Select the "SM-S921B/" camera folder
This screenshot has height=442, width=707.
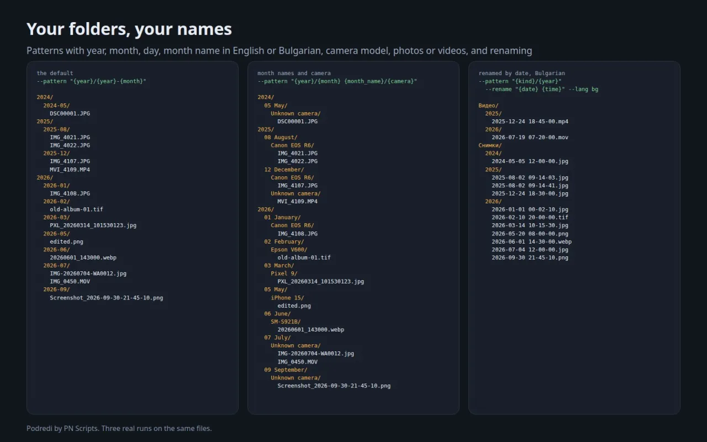pyautogui.click(x=286, y=322)
